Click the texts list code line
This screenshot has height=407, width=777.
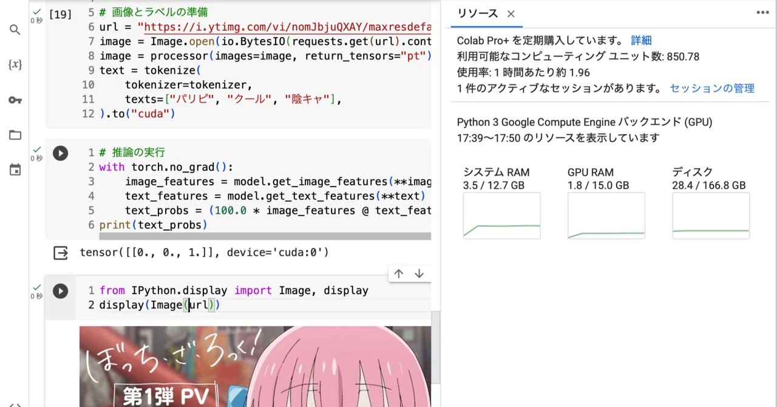233,99
